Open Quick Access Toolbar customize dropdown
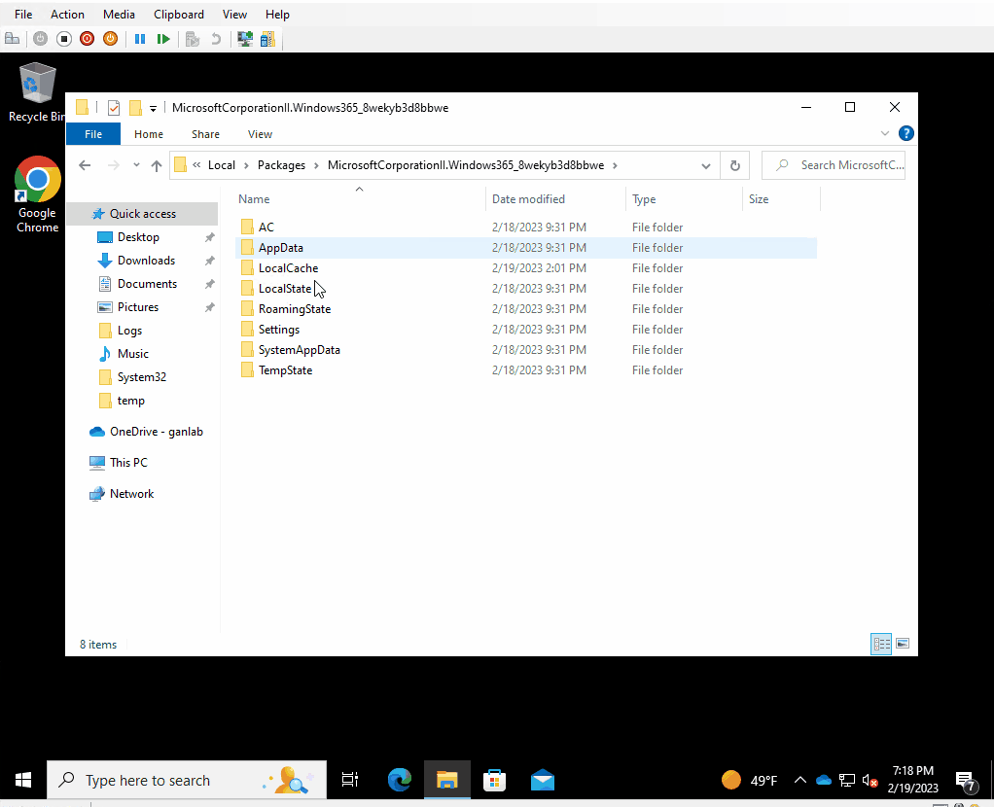Viewport: 994px width, 807px height. coord(153,108)
